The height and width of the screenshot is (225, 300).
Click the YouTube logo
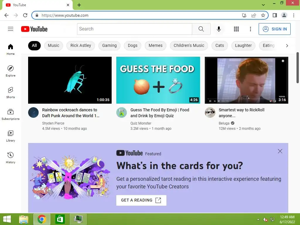[34, 29]
